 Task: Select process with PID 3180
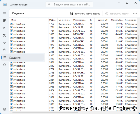(x=73, y=94)
